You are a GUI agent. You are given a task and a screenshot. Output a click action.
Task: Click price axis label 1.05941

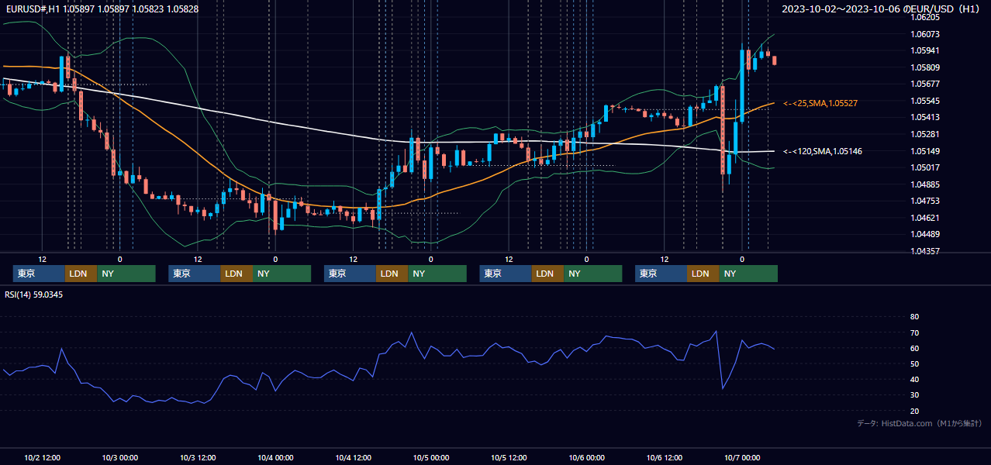[925, 51]
